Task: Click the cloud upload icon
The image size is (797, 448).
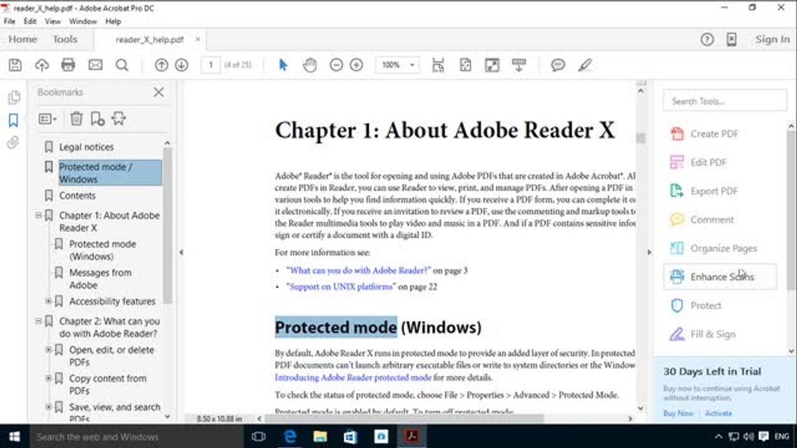Action: click(x=42, y=65)
